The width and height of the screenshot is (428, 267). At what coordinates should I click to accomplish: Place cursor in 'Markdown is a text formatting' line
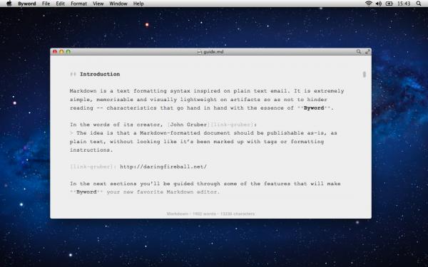(207, 91)
